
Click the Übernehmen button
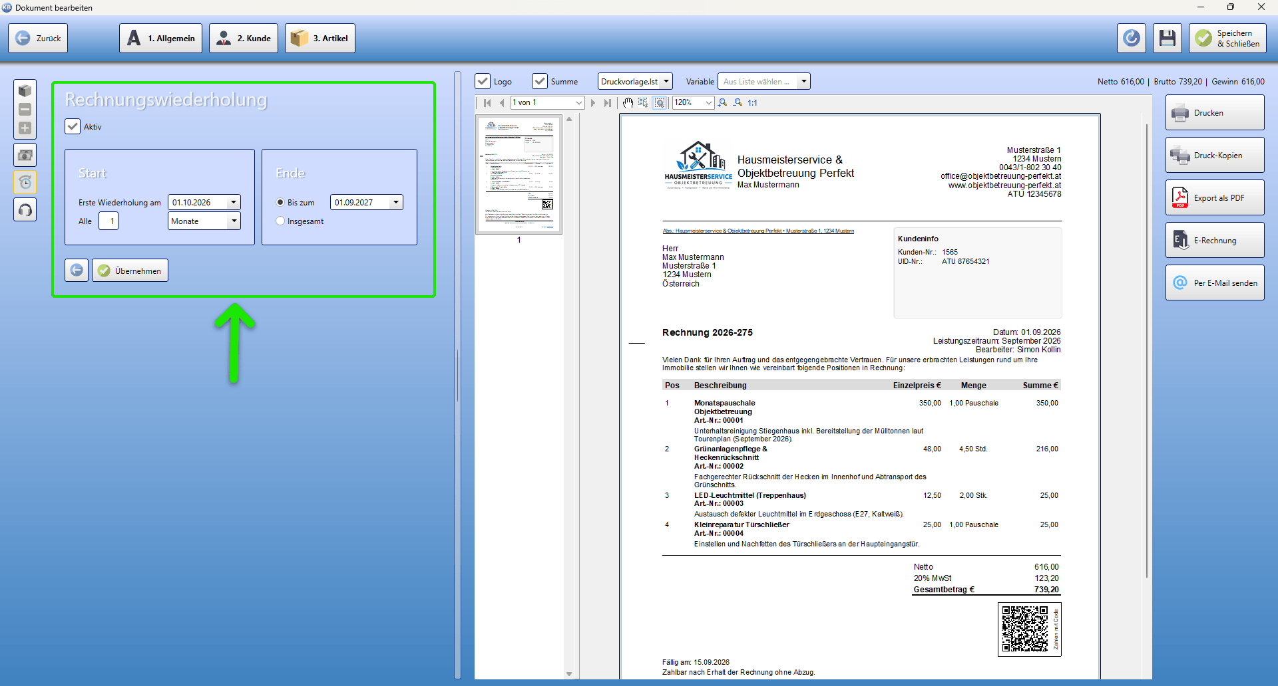point(130,271)
